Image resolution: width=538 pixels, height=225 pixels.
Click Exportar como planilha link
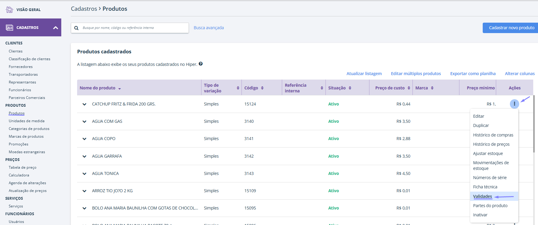point(473,74)
